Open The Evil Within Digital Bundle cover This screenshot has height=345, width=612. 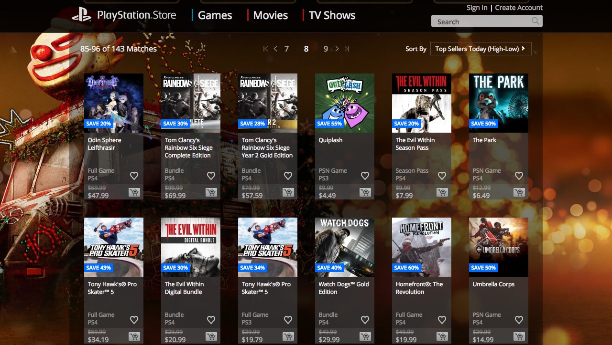click(x=191, y=247)
